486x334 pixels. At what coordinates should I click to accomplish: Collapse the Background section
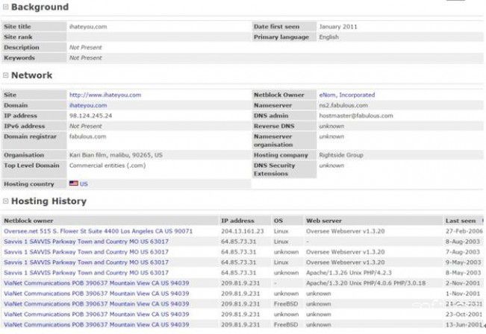[x=6, y=7]
